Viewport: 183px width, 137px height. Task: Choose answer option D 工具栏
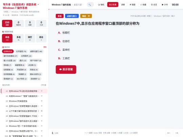click(64, 58)
